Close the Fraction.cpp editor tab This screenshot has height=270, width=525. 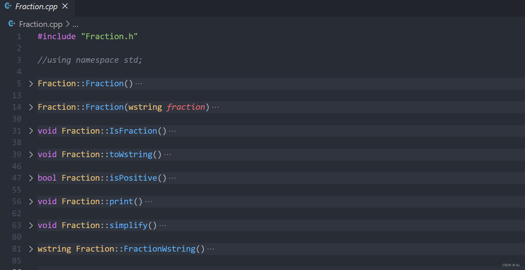click(x=65, y=6)
